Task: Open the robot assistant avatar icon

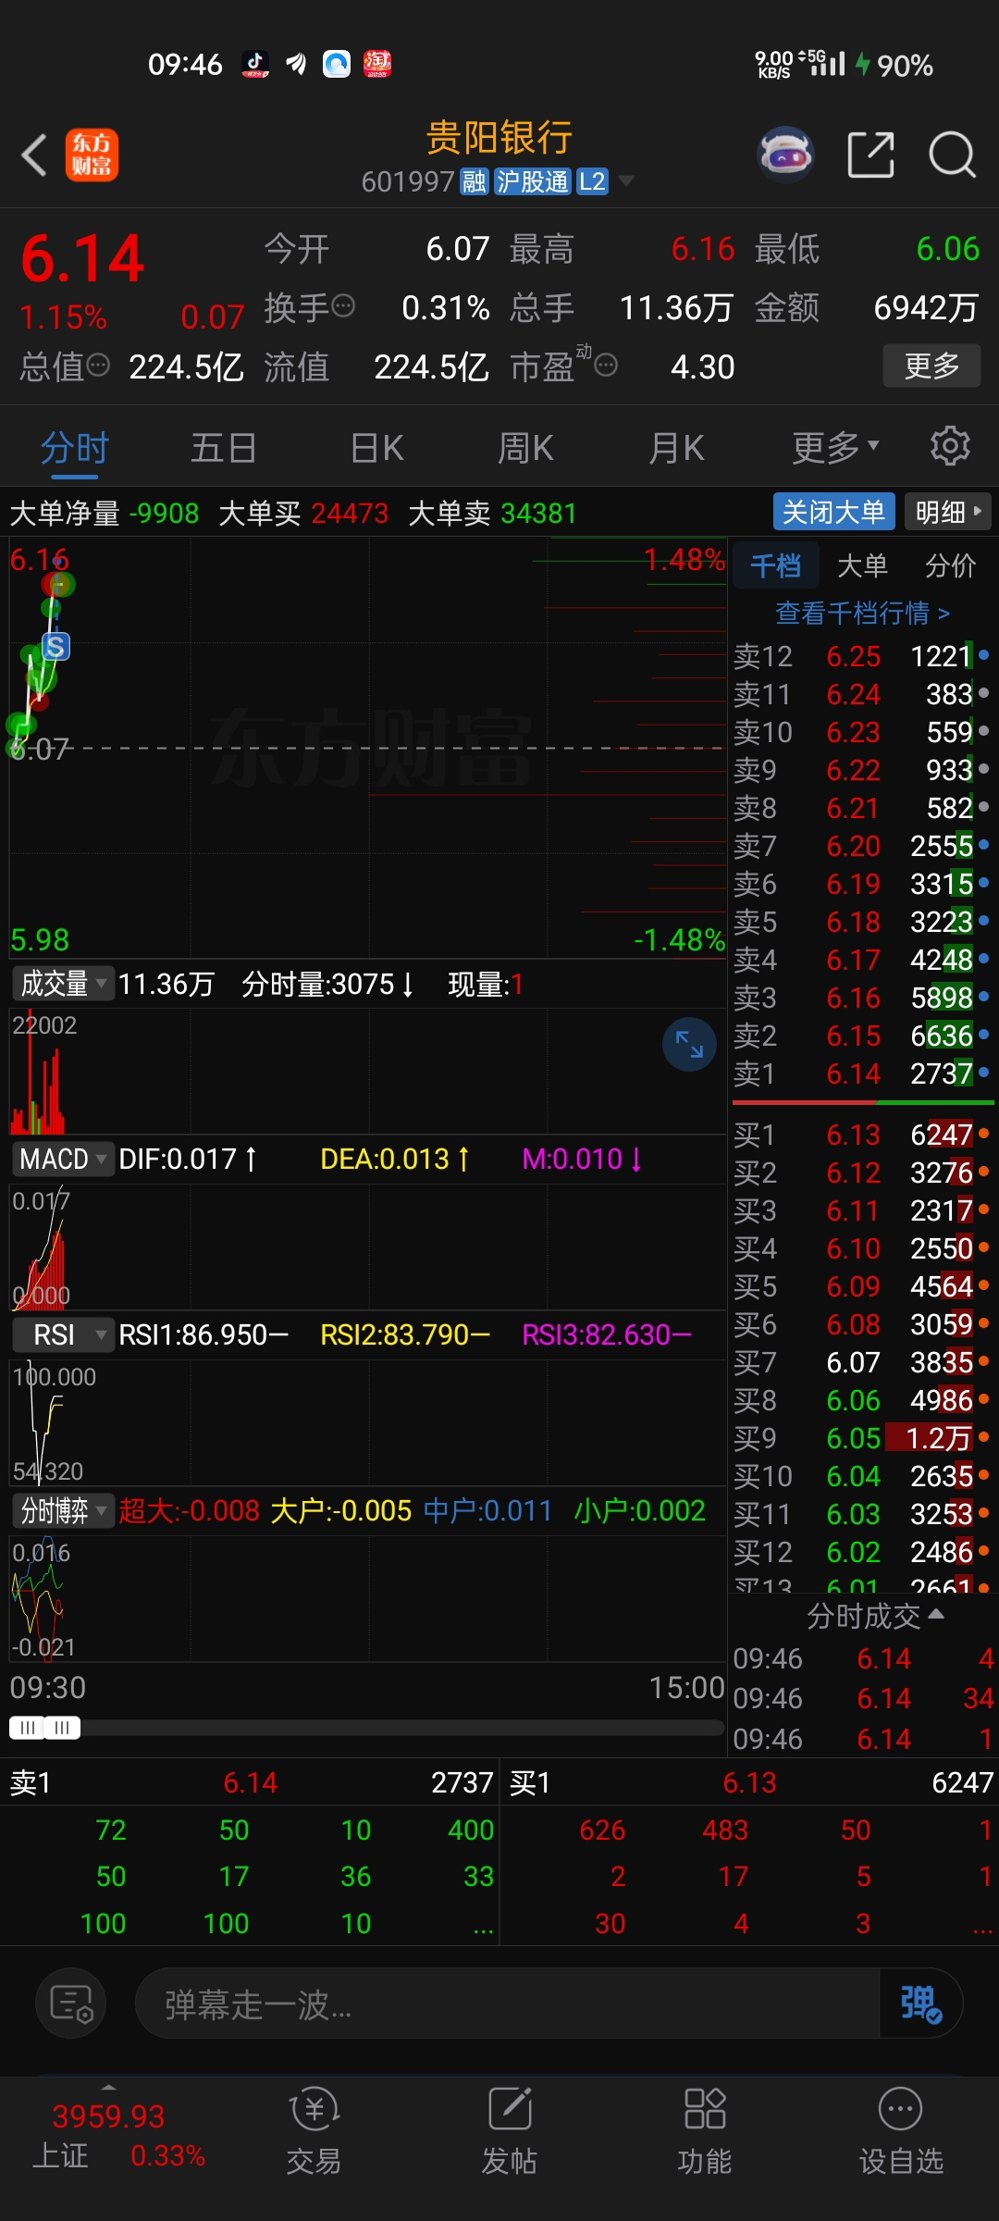Action: pos(785,155)
